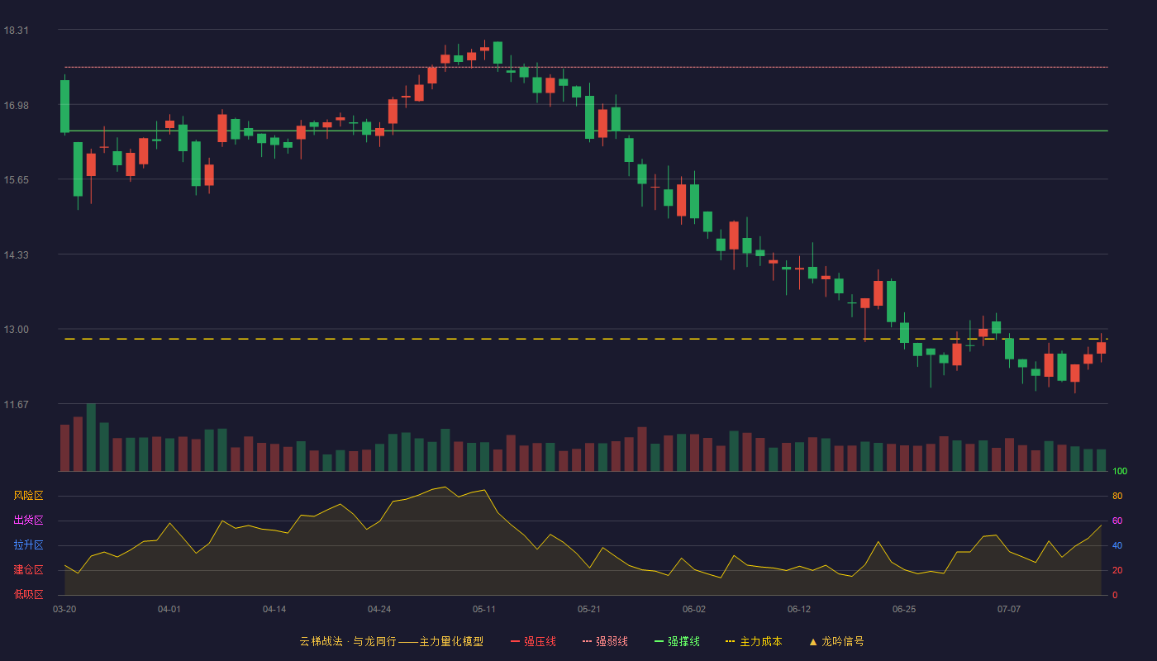Select the 风险区 zone label
This screenshot has height=661, width=1157.
pos(28,496)
